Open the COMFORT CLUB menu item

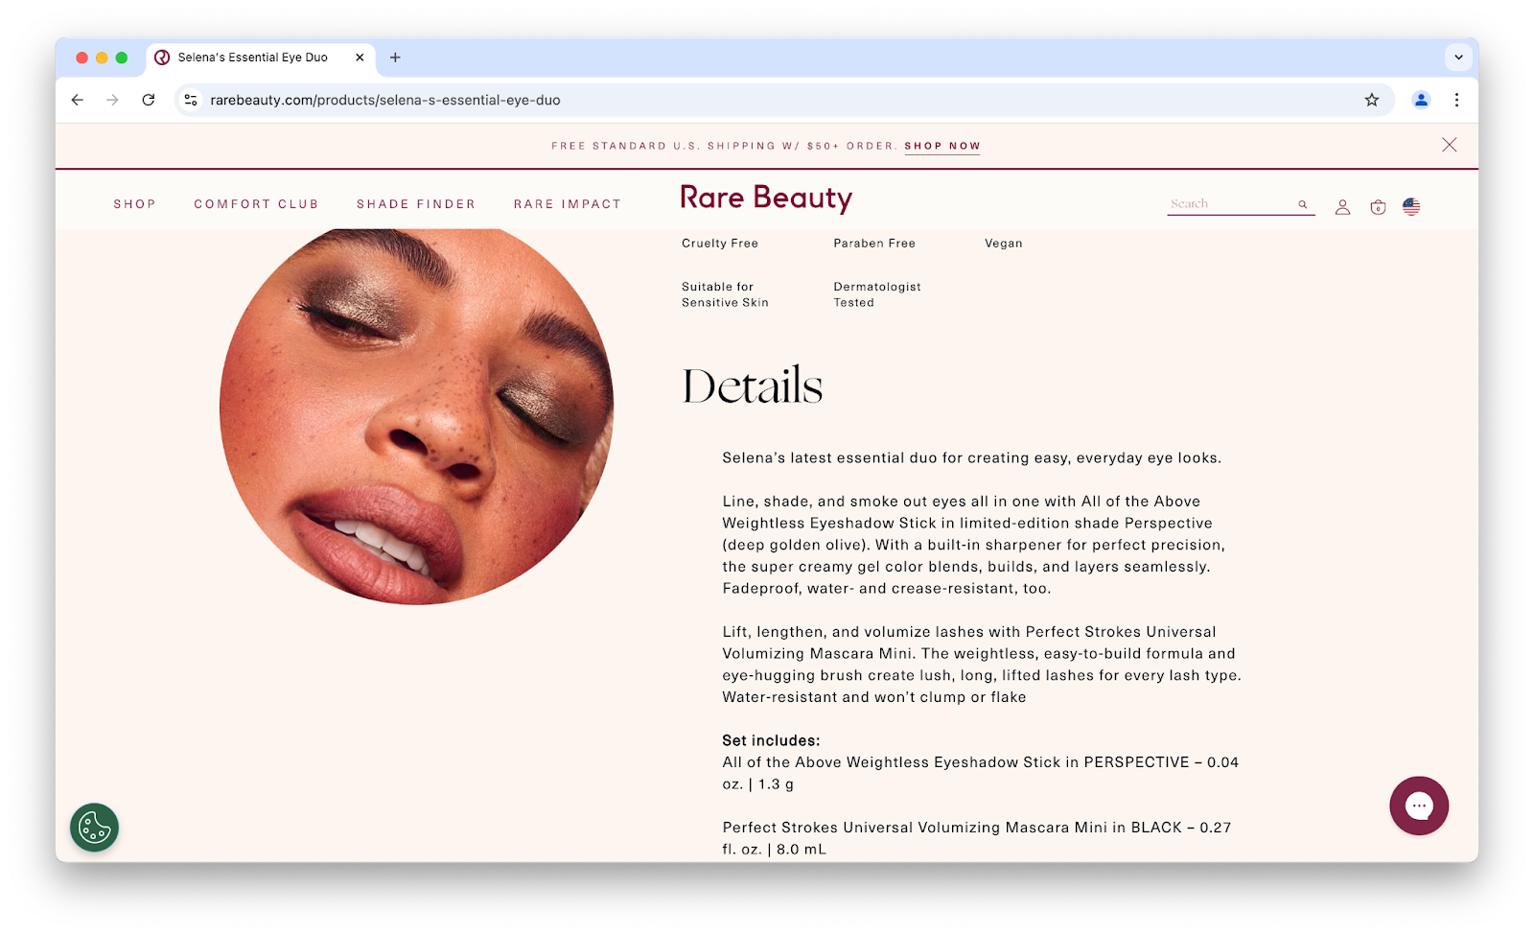click(x=256, y=204)
